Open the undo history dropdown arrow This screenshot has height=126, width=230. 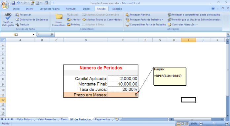(21, 3)
